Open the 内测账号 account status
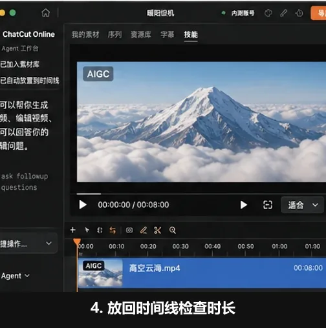This screenshot has width=326, height=328. pyautogui.click(x=238, y=13)
